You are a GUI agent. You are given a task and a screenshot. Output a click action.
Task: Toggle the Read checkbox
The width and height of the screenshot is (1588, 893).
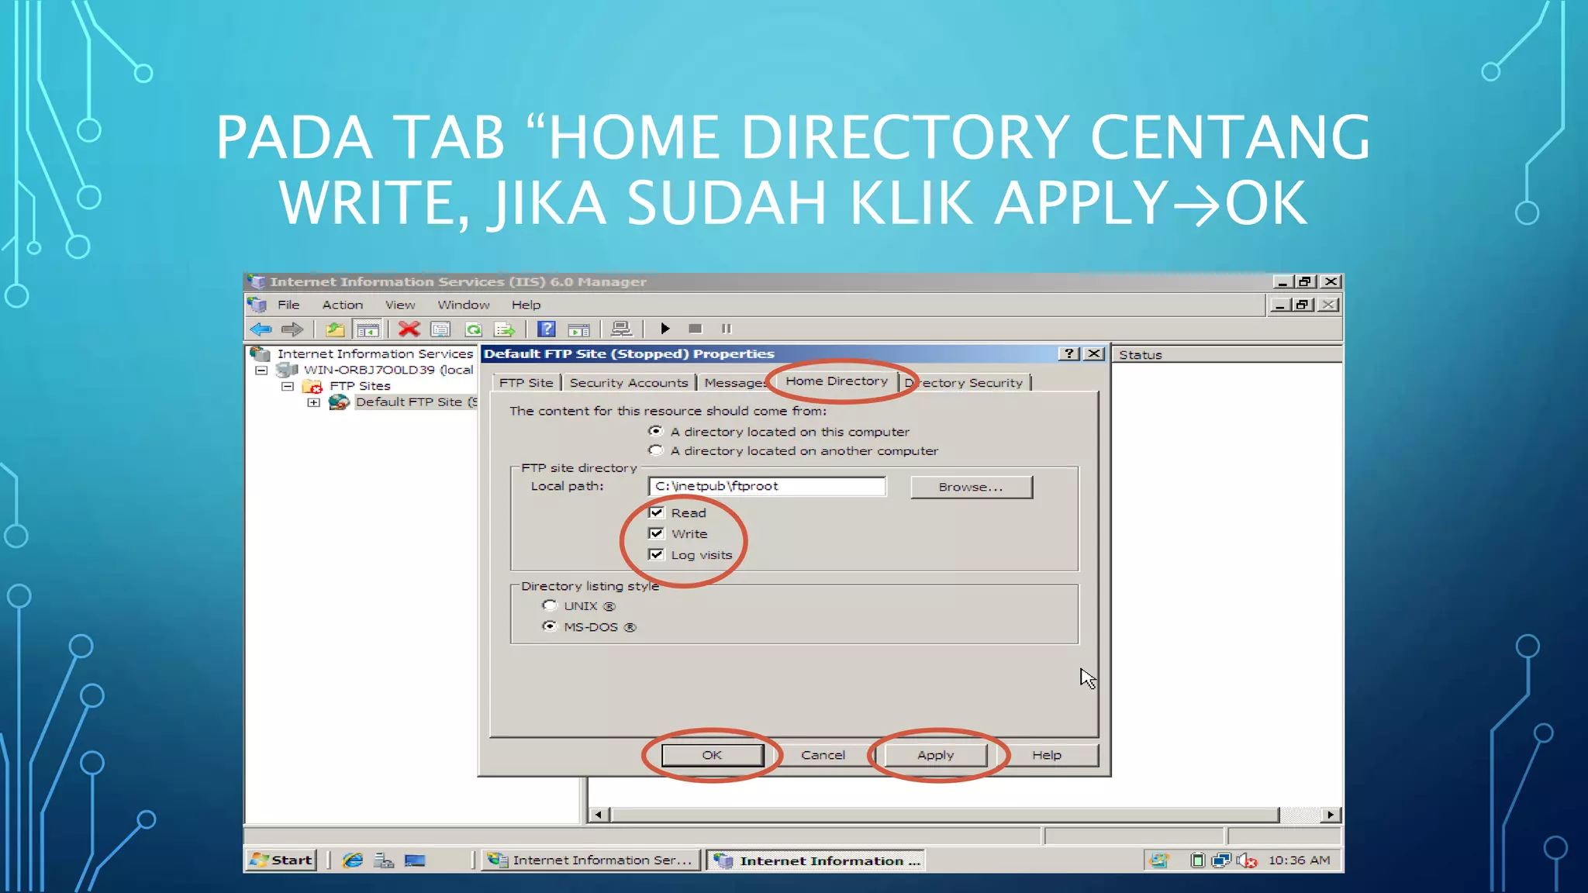(x=656, y=512)
